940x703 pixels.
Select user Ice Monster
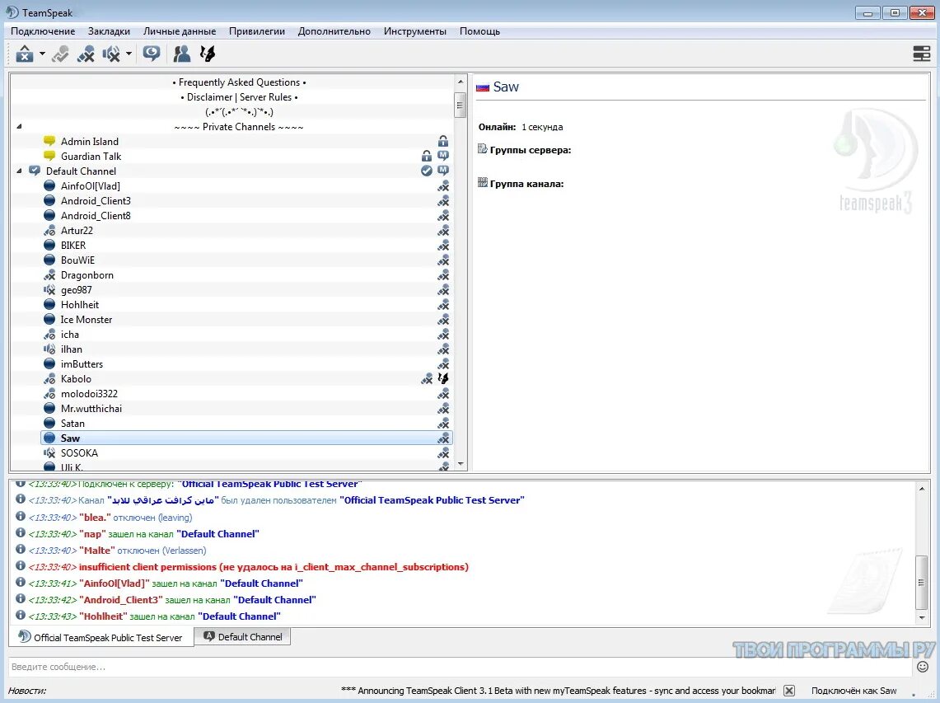[x=87, y=320]
